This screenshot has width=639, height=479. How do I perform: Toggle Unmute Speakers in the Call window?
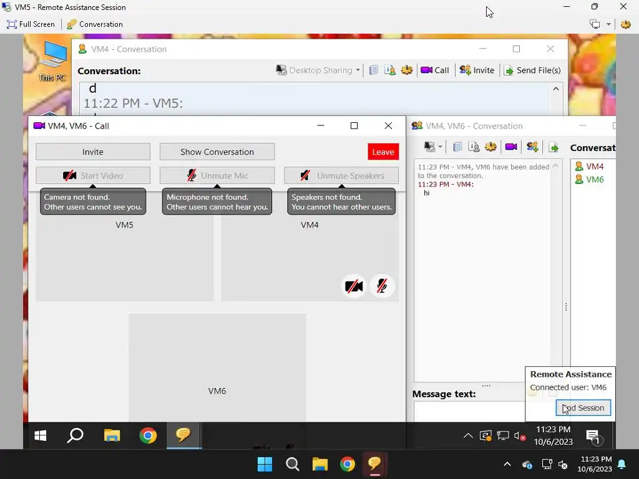341,175
